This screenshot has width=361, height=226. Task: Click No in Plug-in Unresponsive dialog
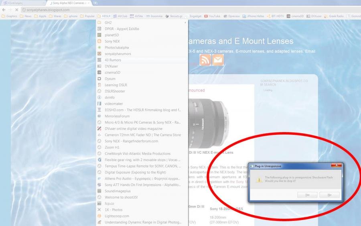[329, 195]
